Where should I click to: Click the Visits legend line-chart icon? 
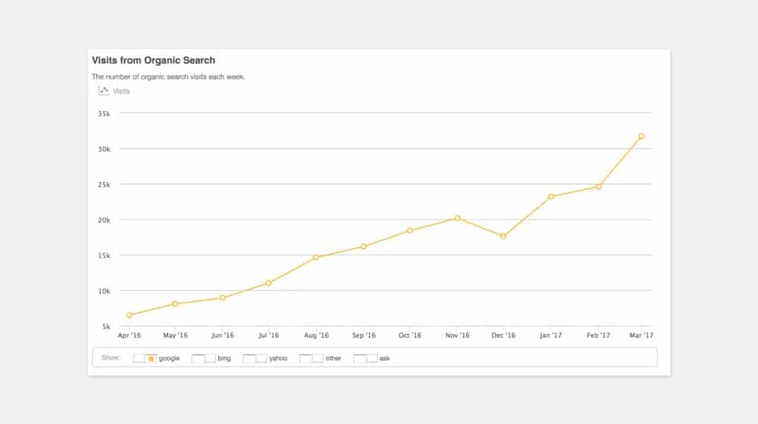104,91
